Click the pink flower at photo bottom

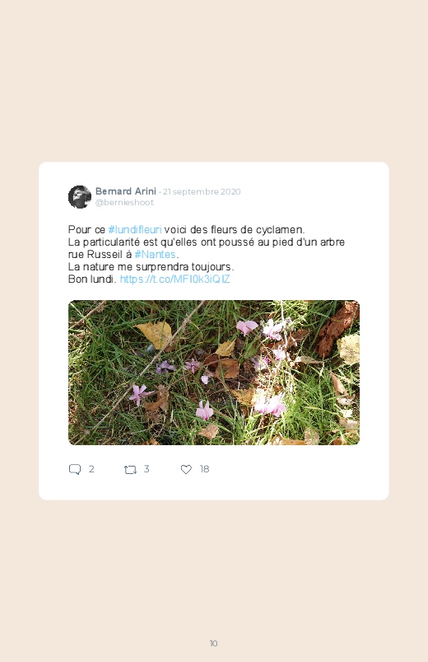click(204, 411)
